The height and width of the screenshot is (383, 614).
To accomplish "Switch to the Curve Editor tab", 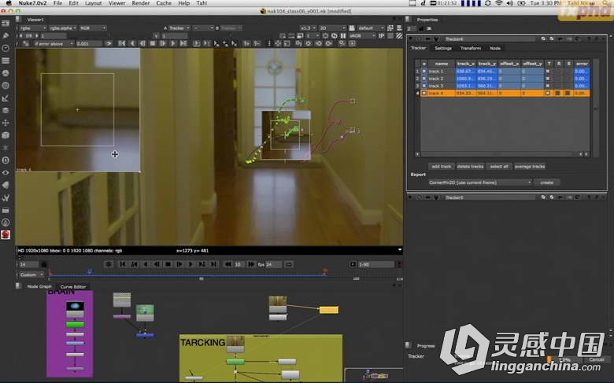I will 73,287.
